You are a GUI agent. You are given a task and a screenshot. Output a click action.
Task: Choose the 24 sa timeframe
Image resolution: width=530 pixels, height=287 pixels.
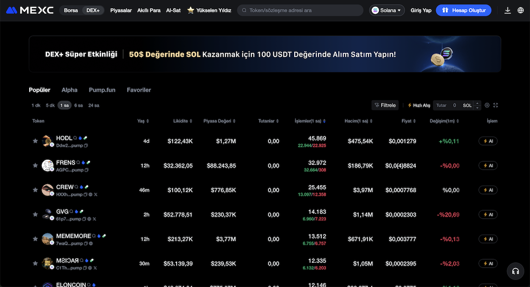coord(94,105)
